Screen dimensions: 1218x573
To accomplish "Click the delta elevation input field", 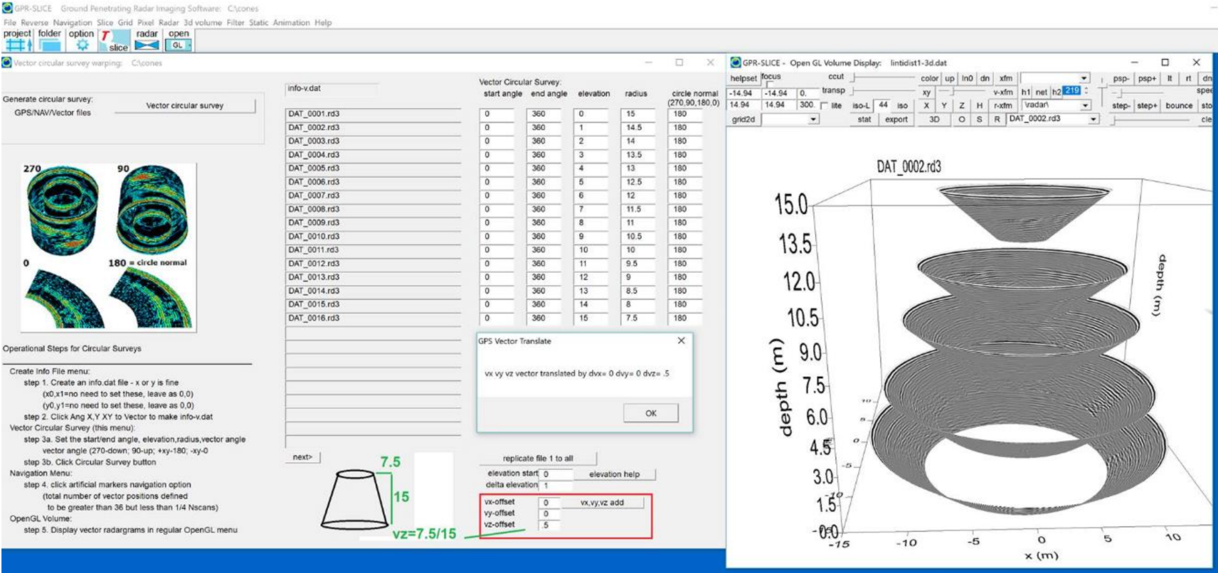I will coord(556,485).
